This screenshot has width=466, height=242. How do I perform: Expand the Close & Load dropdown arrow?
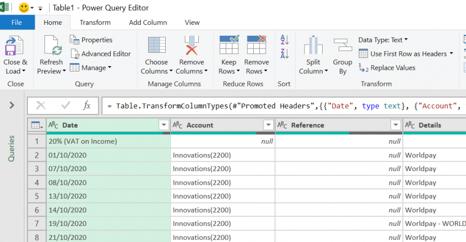[24, 71]
